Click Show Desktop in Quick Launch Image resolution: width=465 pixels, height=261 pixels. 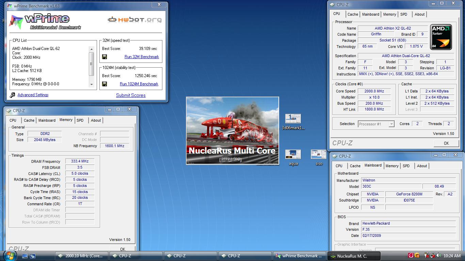[x=25, y=256]
